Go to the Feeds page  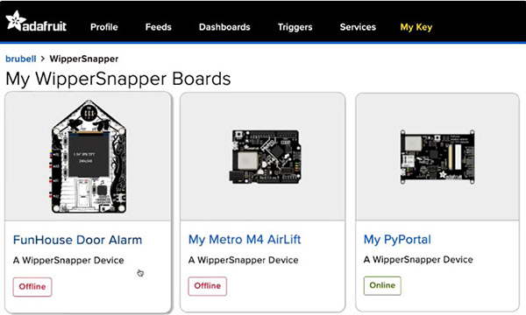pyautogui.click(x=159, y=27)
